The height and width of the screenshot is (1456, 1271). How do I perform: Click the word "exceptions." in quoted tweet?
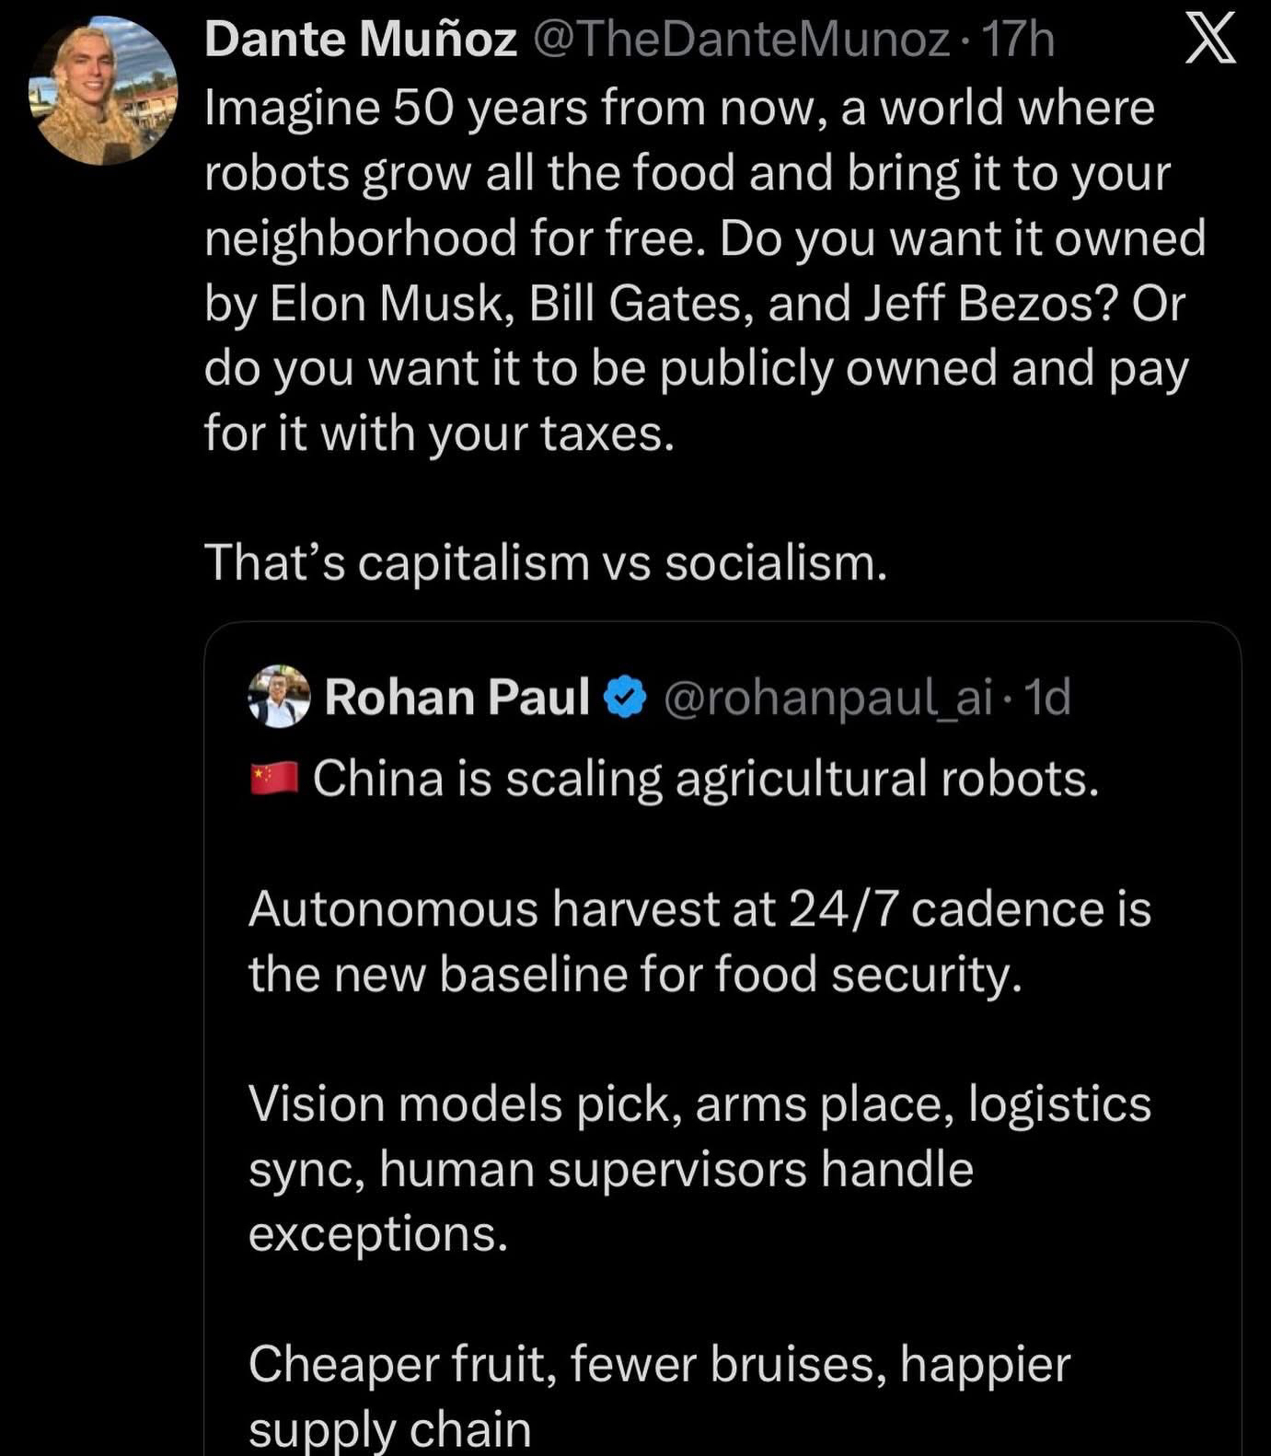click(378, 1233)
